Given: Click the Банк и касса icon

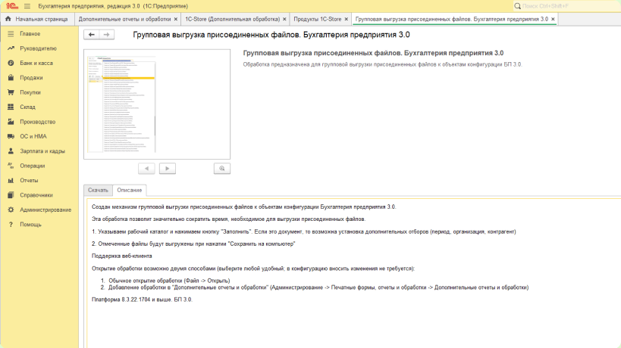Looking at the screenshot, I should 11,64.
